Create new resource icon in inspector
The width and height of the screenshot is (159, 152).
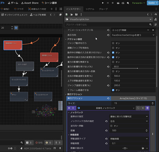point(67,15)
